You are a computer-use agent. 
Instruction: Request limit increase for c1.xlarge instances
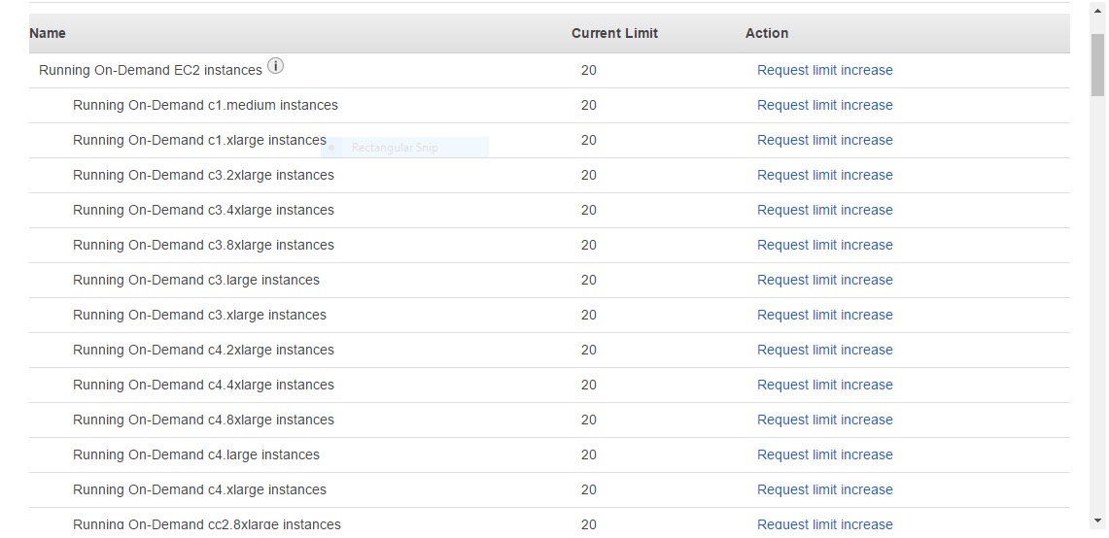coord(824,140)
